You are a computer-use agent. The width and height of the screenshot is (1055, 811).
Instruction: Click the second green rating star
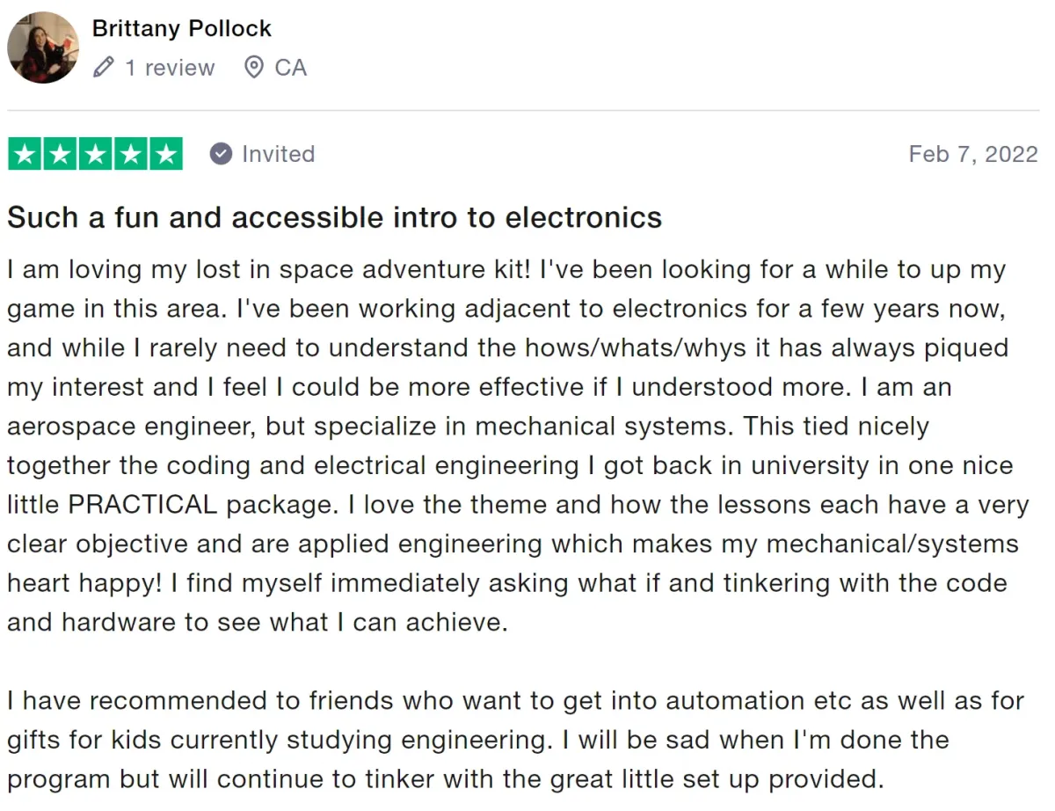pyautogui.click(x=60, y=155)
